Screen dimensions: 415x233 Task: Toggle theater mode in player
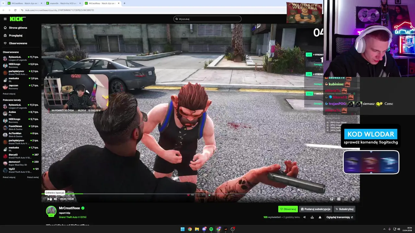point(339,199)
